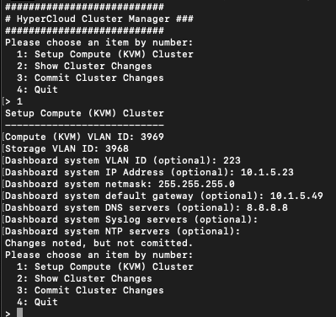
Task: Click the lower 3: Commit Cluster Changes option
Action: [90, 290]
